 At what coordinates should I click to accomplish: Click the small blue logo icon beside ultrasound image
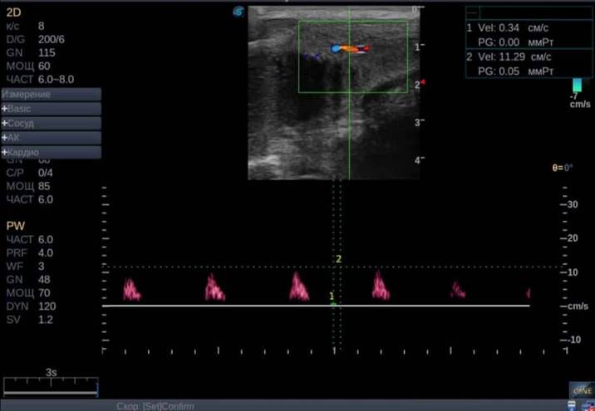(x=238, y=12)
